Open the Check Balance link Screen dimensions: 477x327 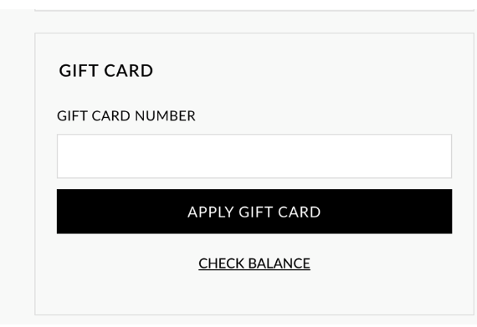coord(254,263)
